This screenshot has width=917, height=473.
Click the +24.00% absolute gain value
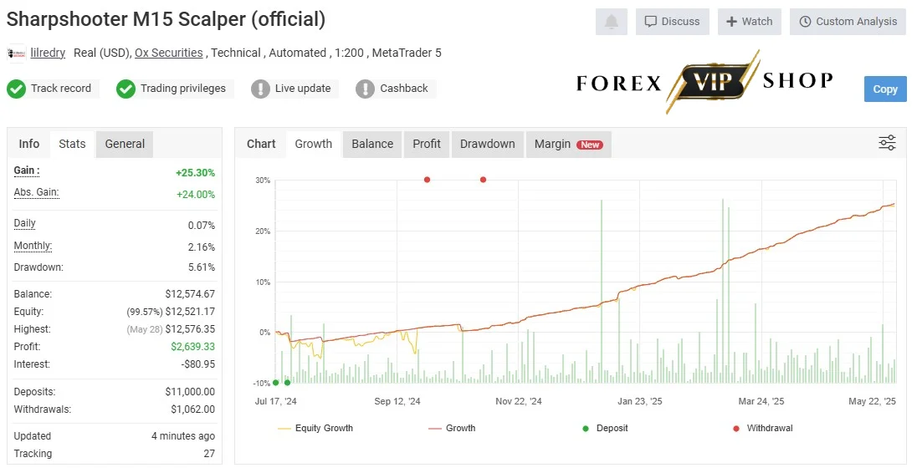196,195
